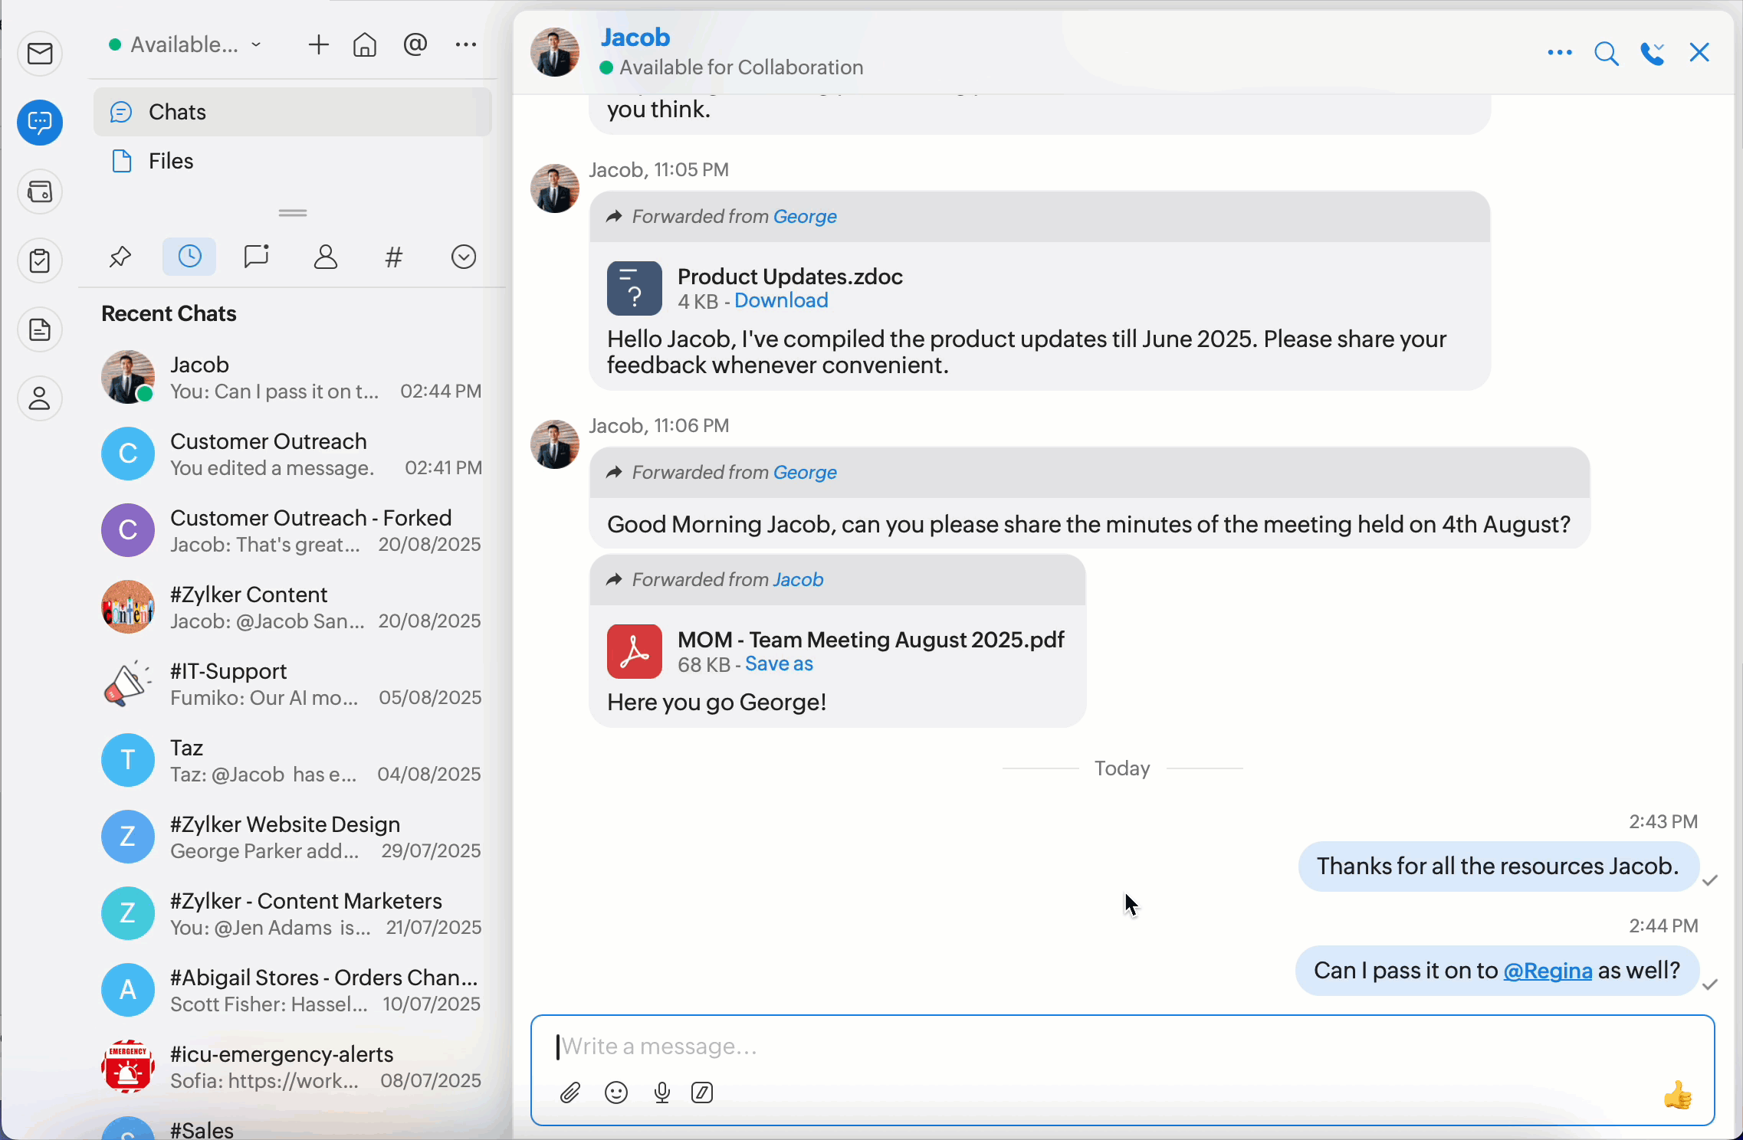Click the slash command icon
Viewport: 1743px width, 1140px height.
(x=702, y=1092)
